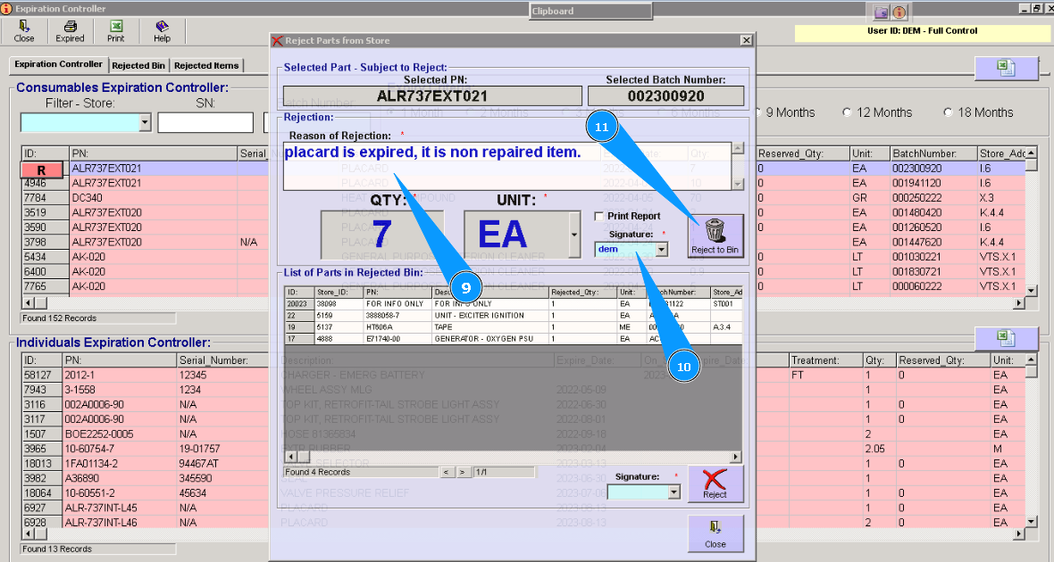Click the R marker on the selected consumables row

pyautogui.click(x=42, y=169)
